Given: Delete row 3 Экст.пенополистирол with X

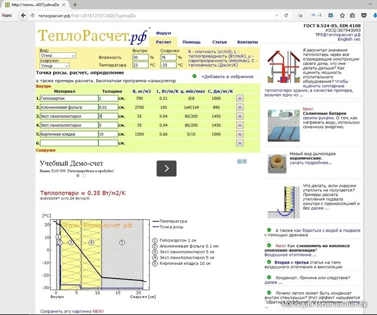Looking at the screenshot, I should [240, 116].
